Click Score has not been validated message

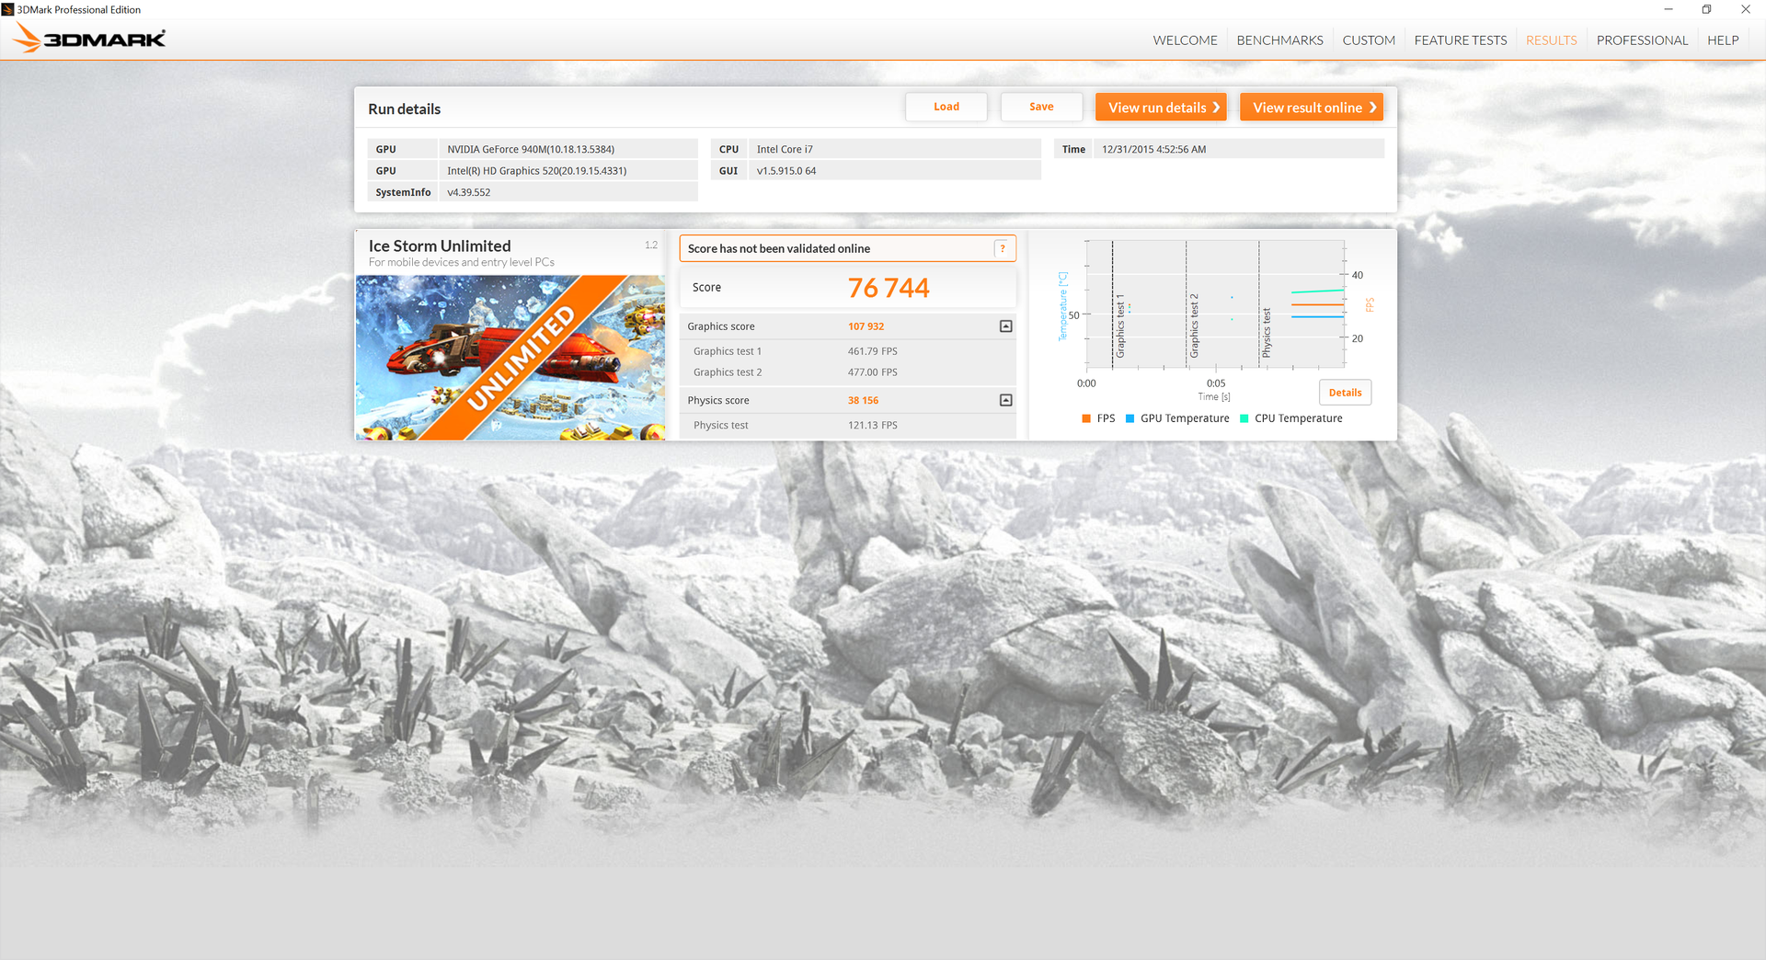pyautogui.click(x=778, y=248)
